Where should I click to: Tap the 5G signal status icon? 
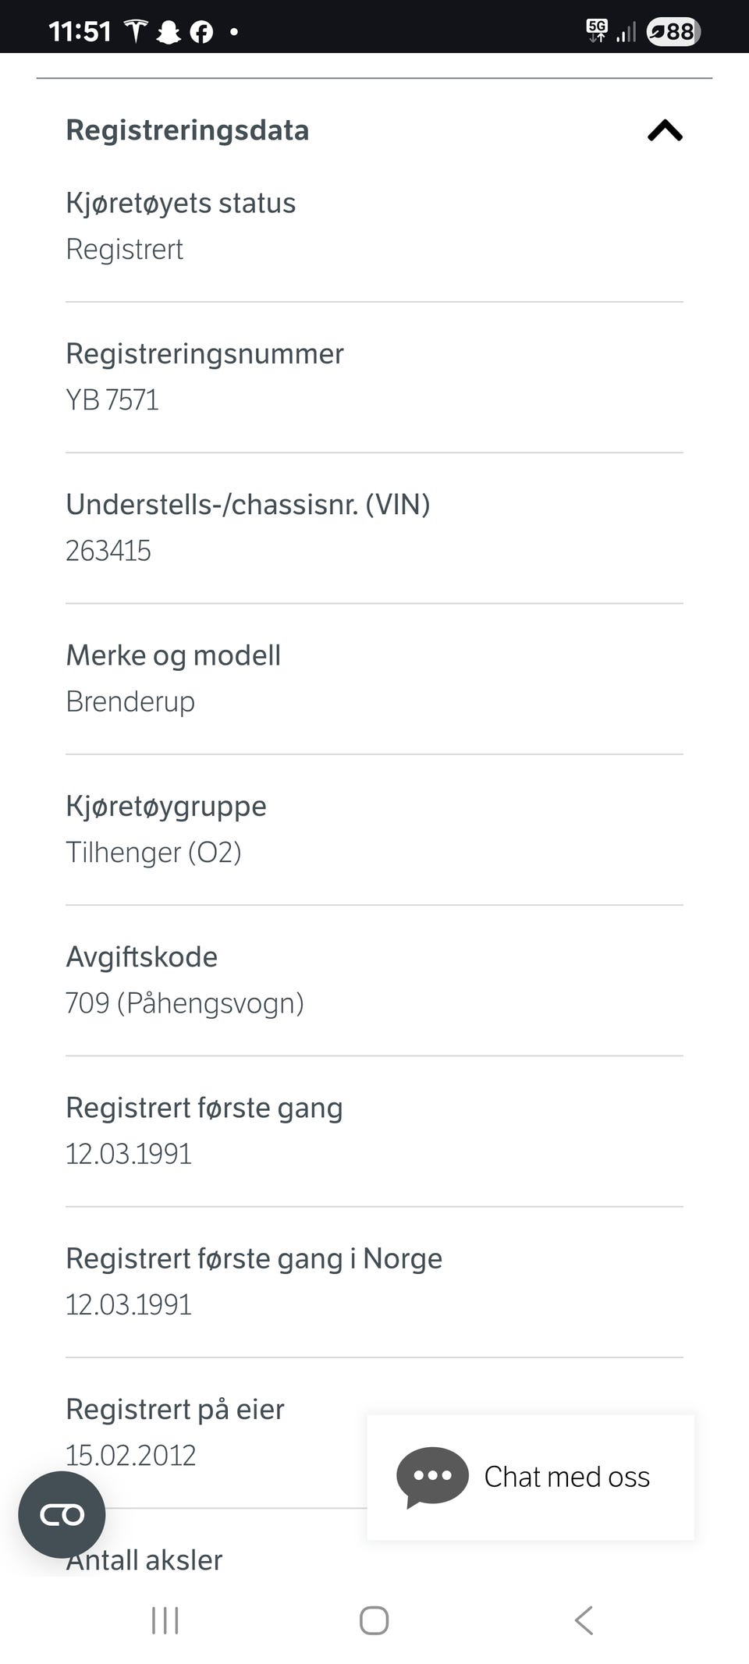tap(597, 31)
